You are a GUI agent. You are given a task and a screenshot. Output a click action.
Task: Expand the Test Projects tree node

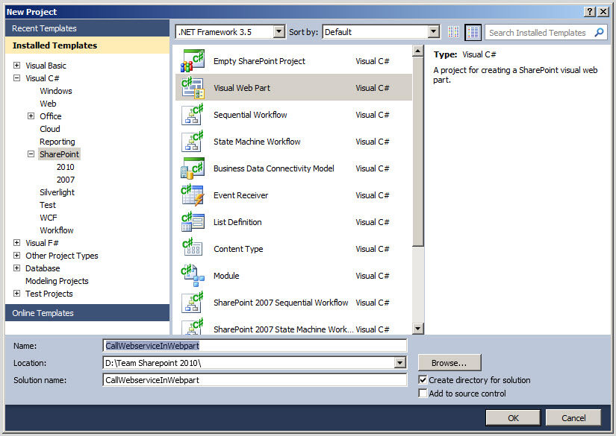coord(16,293)
